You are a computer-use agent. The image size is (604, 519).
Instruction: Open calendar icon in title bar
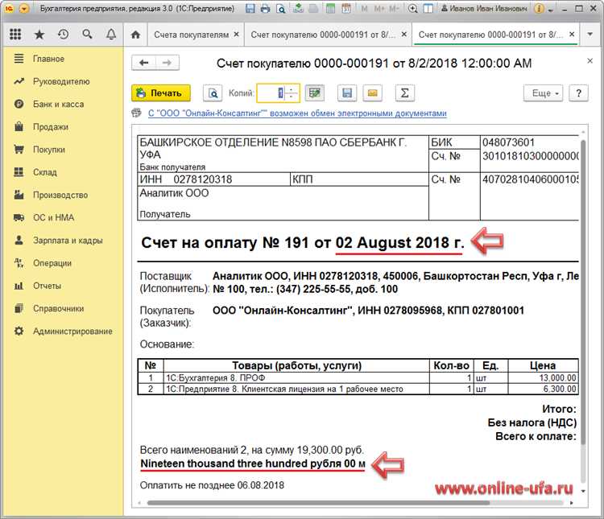pyautogui.click(x=346, y=8)
